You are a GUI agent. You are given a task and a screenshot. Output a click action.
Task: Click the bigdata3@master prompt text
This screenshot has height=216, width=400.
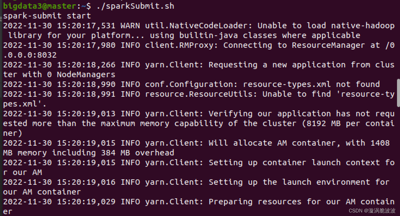coord(39,6)
